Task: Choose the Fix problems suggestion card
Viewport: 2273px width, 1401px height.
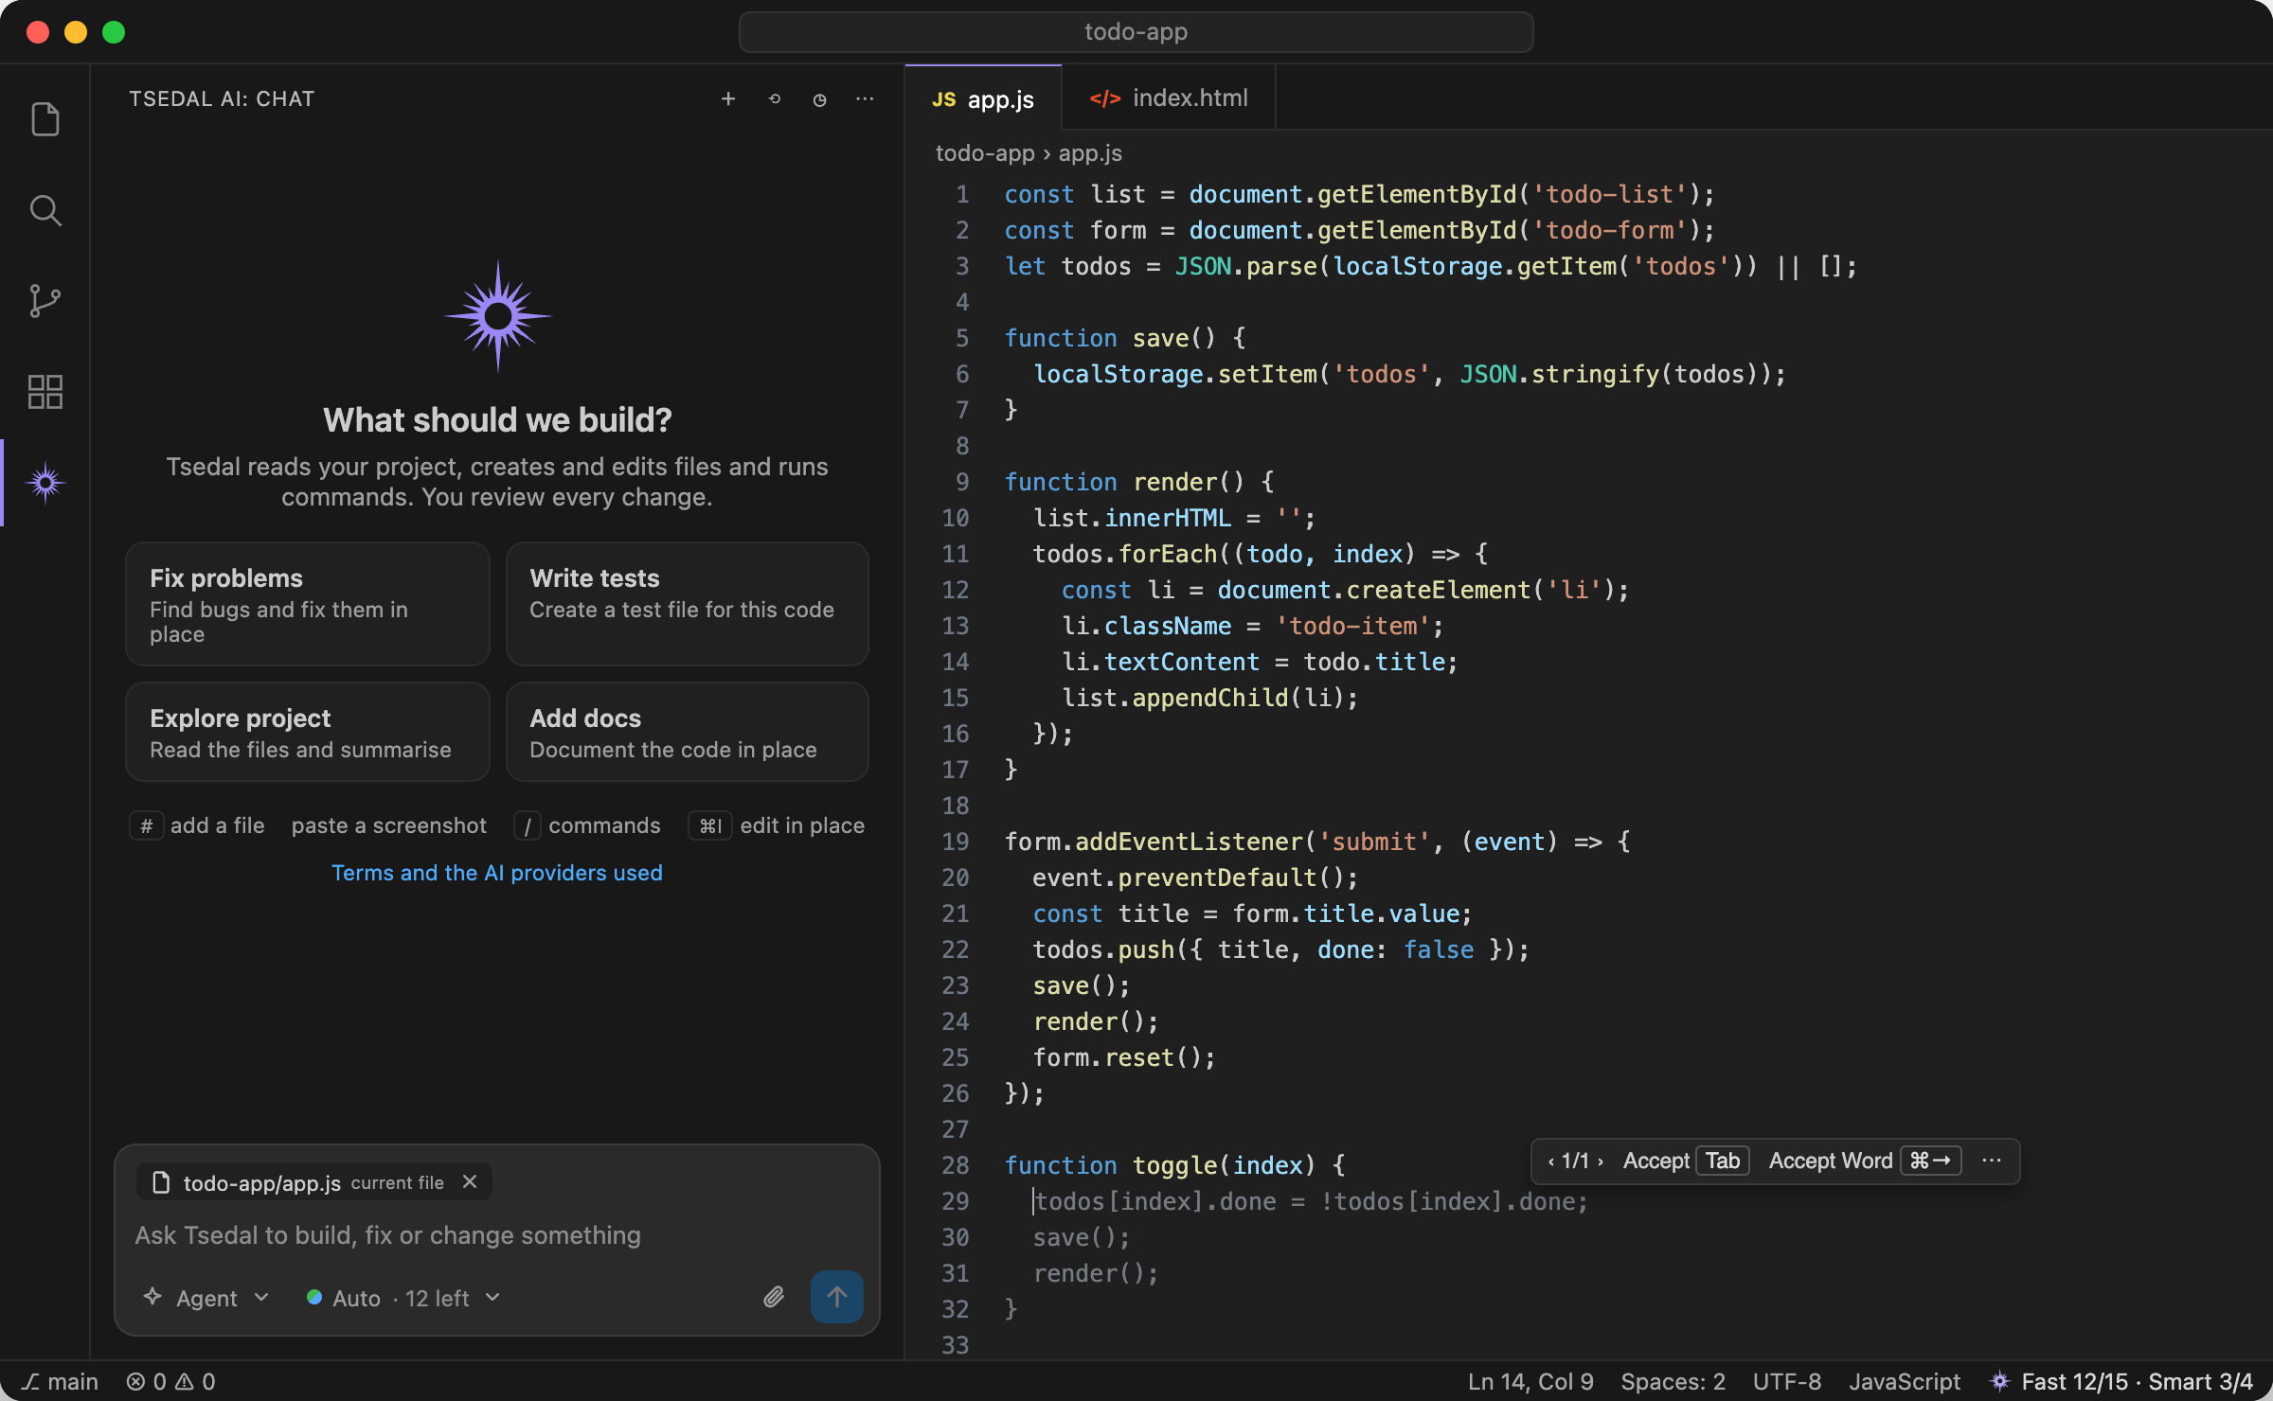Action: point(307,604)
